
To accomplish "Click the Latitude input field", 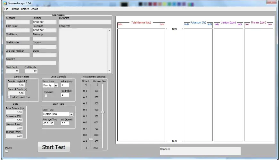I will pos(45,22).
